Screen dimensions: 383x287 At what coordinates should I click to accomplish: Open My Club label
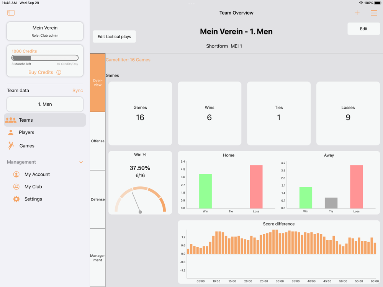pos(33,187)
